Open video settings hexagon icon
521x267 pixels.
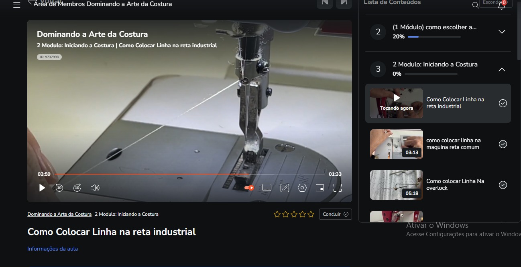point(302,188)
